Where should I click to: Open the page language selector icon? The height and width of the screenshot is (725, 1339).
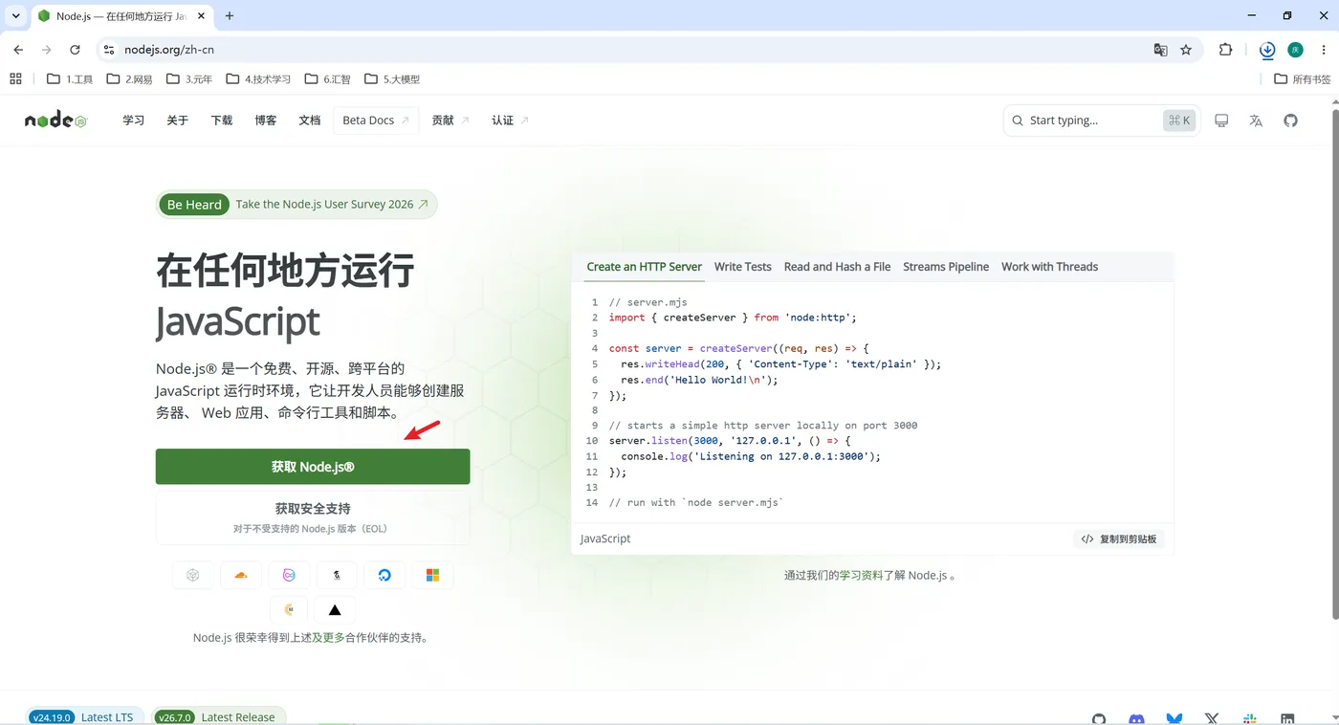1256,121
